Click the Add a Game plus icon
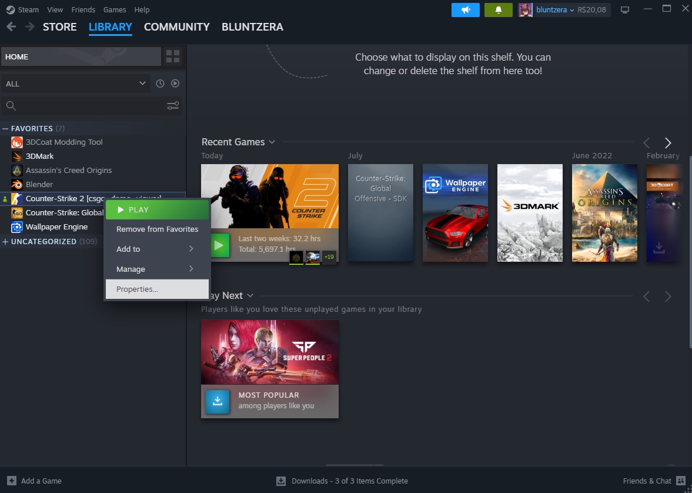This screenshot has height=493, width=692. coord(12,481)
